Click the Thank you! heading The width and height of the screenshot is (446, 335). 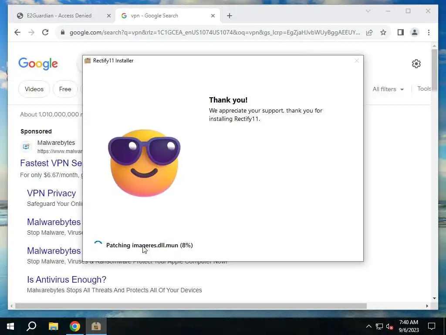[x=228, y=100]
